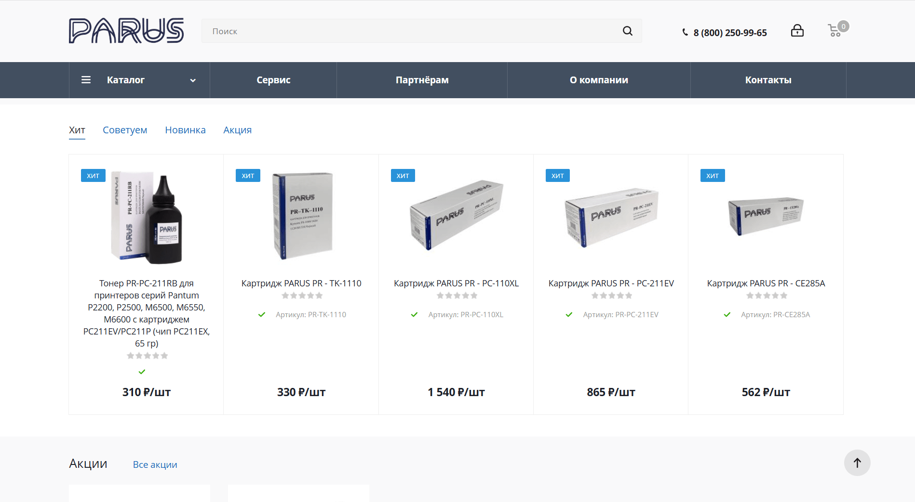Click the search magnifier icon
Screen dimensions: 915x502
point(627,31)
